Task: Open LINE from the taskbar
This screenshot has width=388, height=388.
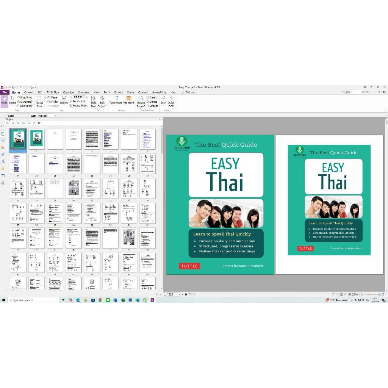Action: coord(108,300)
